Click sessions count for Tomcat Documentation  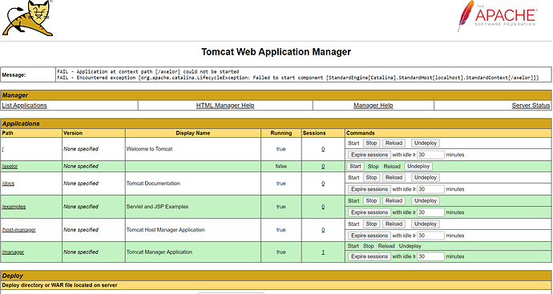point(323,183)
